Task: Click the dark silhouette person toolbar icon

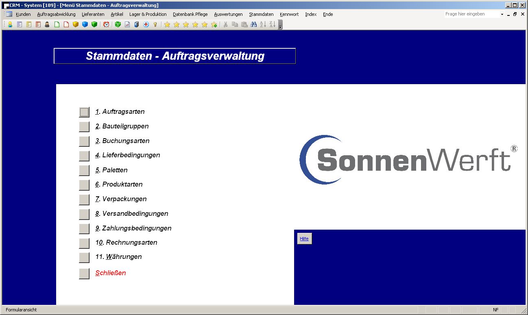Action: [48, 24]
